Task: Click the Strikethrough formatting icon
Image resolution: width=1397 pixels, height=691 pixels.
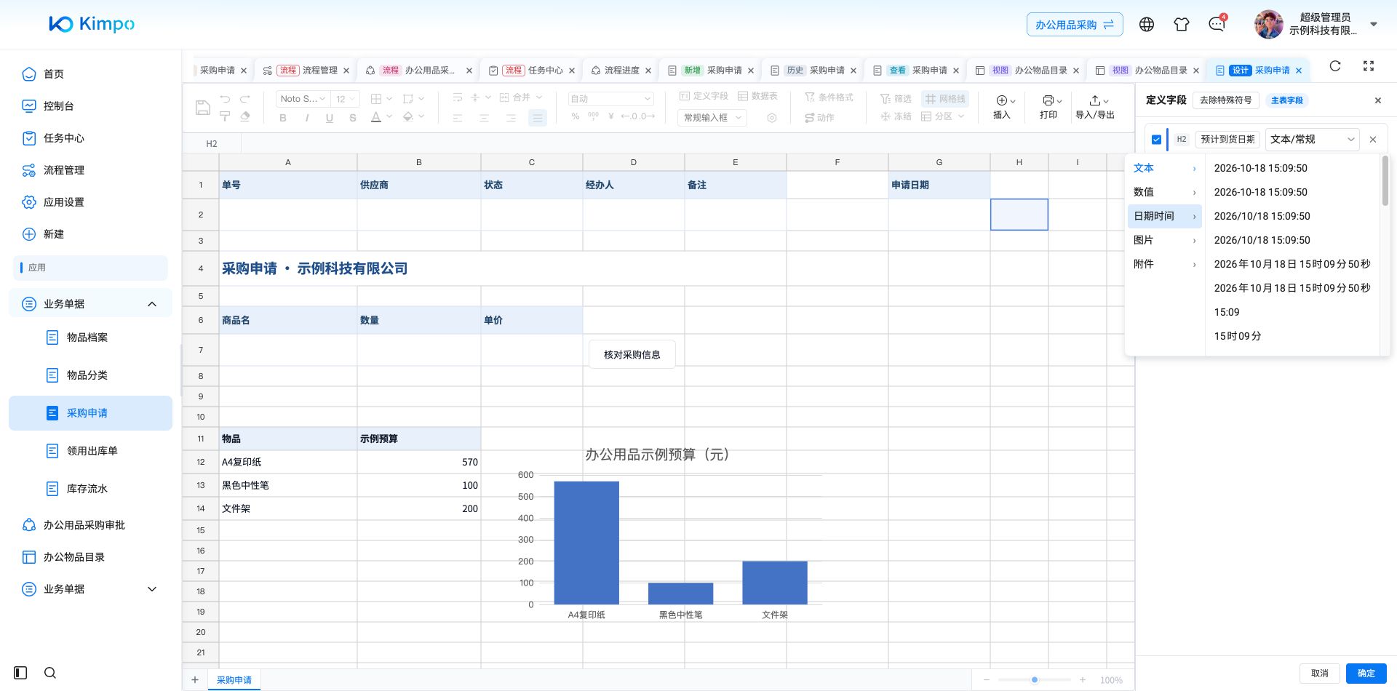Action: (353, 118)
